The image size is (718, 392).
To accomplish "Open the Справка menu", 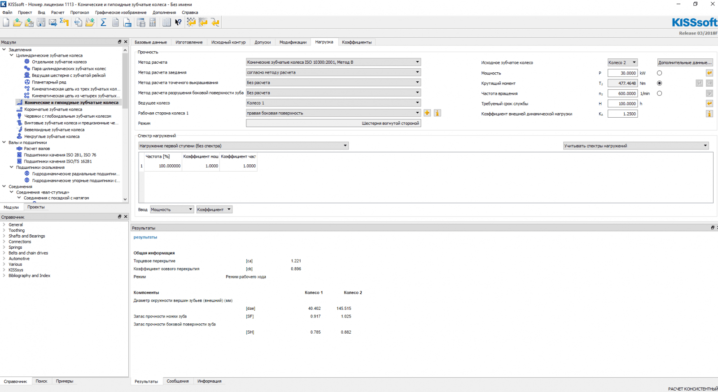I will 190,13.
